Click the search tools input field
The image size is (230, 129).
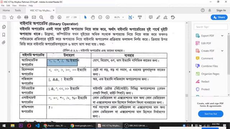click(x=211, y=27)
